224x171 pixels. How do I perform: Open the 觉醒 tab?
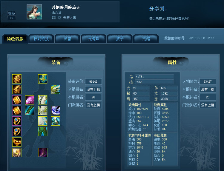coord(146,39)
